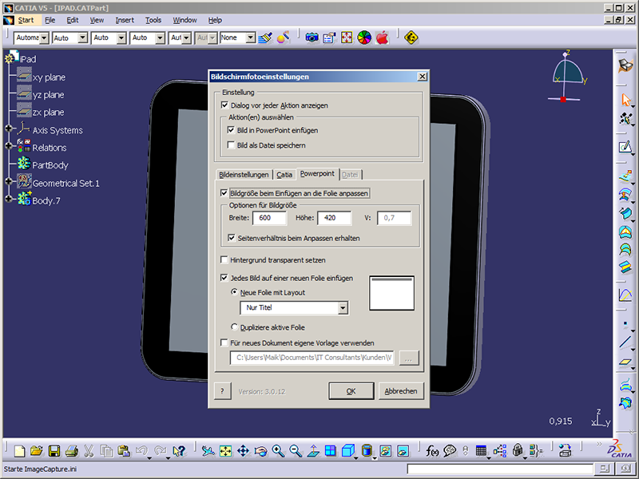Enable 'Hintergrund transparent setzen'

tap(224, 259)
